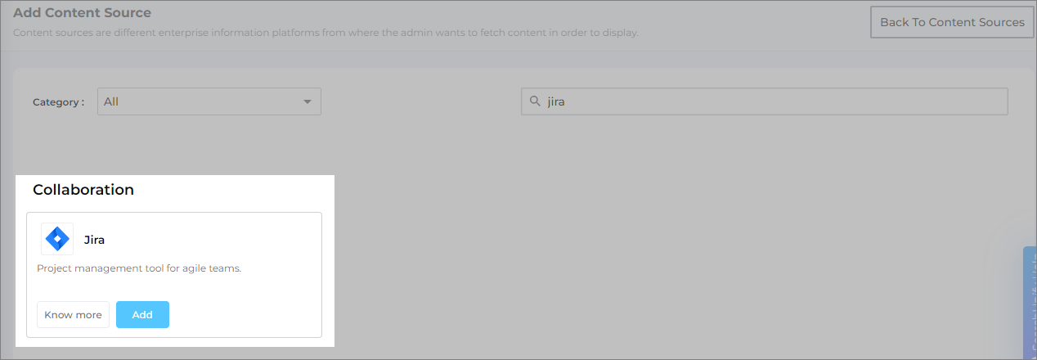
Task: Click the content sources description subtitle
Action: coord(325,33)
